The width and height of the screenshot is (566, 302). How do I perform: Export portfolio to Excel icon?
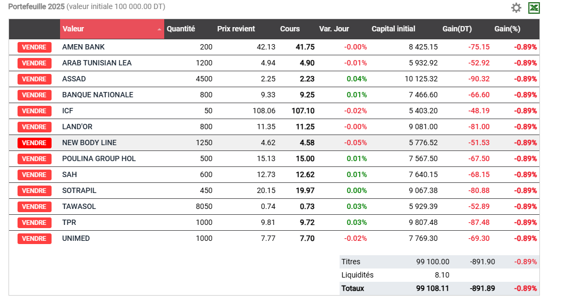pos(534,7)
